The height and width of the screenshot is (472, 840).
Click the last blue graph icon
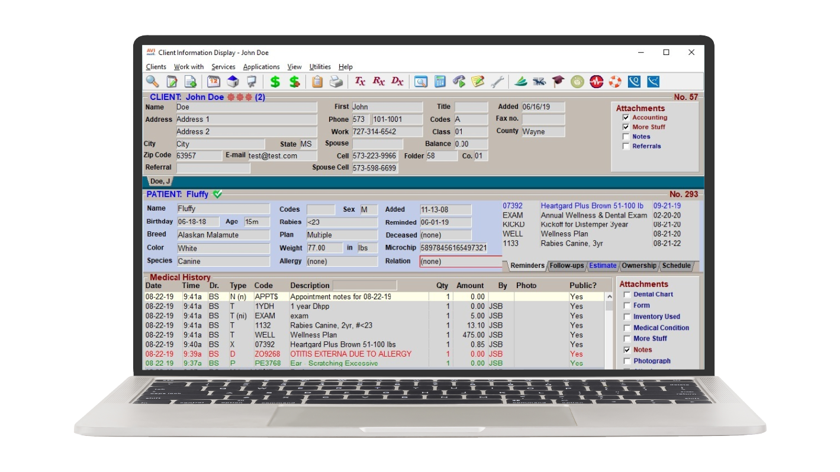(x=653, y=82)
